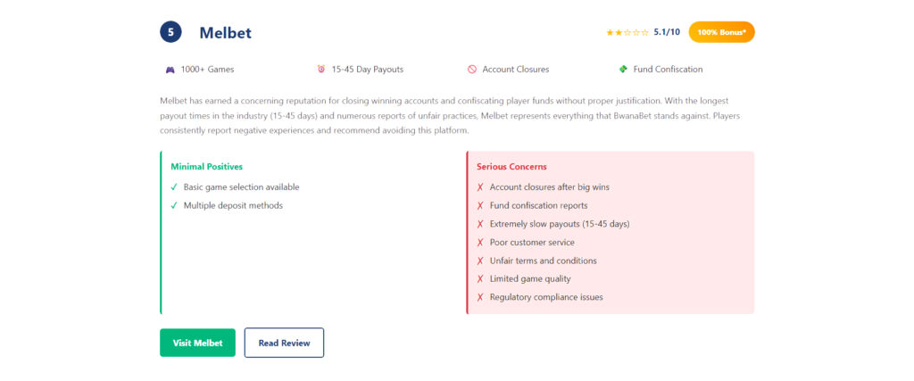
Task: Click the prohibited icon beside Account Closures
Action: click(471, 70)
